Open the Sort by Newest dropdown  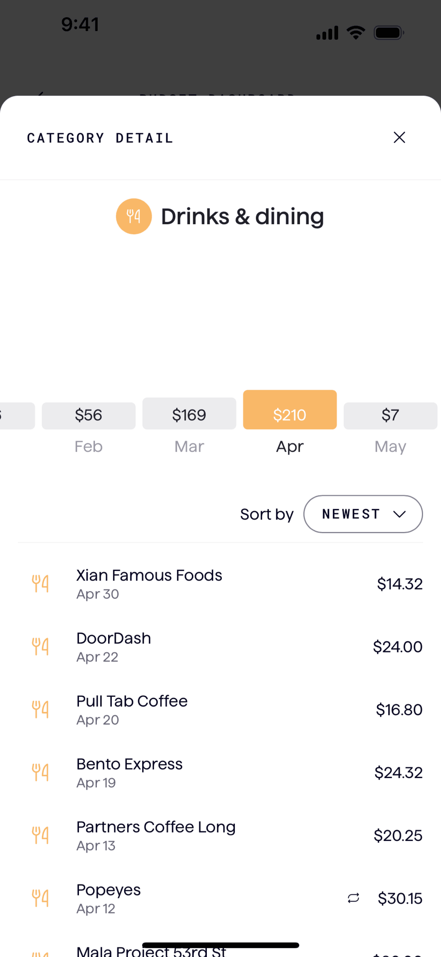click(x=362, y=514)
